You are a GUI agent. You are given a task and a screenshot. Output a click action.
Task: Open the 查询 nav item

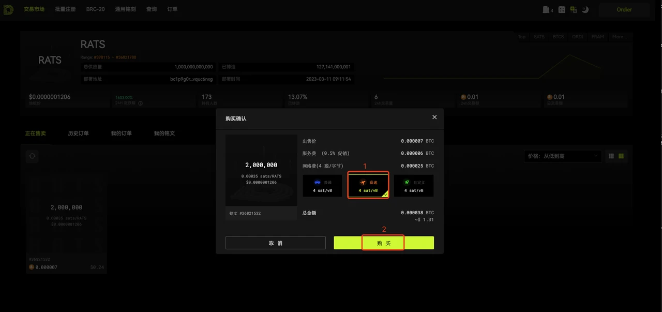(x=152, y=9)
